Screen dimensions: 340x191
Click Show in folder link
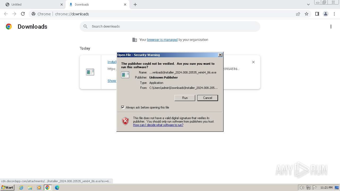[112, 81]
